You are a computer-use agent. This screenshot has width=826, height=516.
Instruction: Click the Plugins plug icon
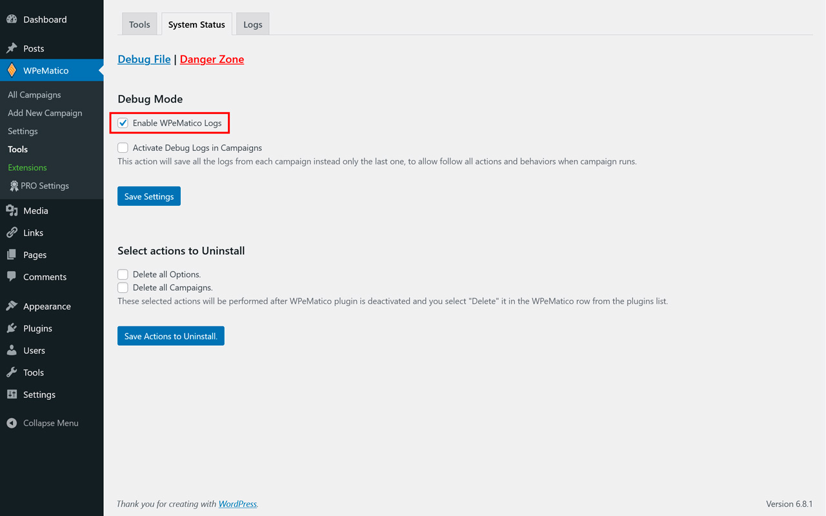12,328
